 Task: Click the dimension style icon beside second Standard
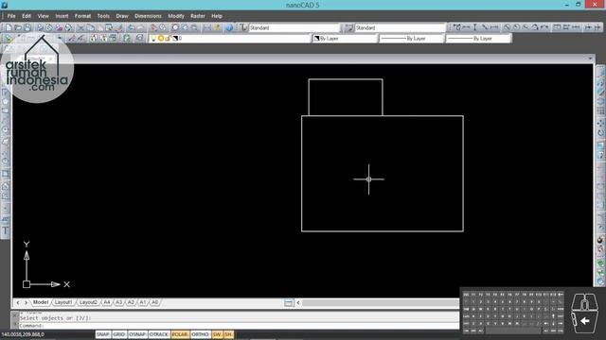349,27
